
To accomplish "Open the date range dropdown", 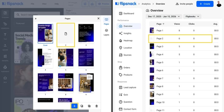I will (164, 16).
